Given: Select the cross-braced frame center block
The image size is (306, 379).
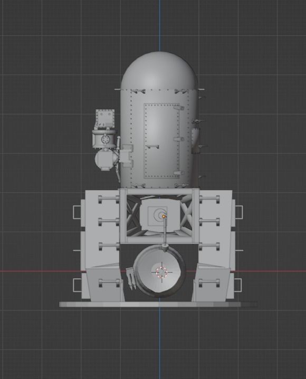Looking at the screenshot, I should 160,215.
